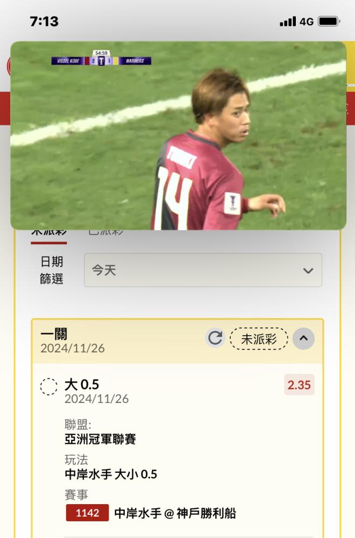The width and height of the screenshot is (355, 538).
Task: Tap the trophy icon in scoreboard
Action: click(x=101, y=61)
